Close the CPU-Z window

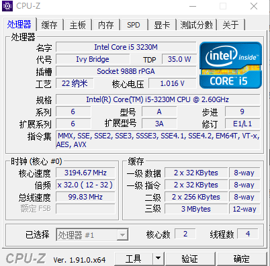click(x=254, y=6)
